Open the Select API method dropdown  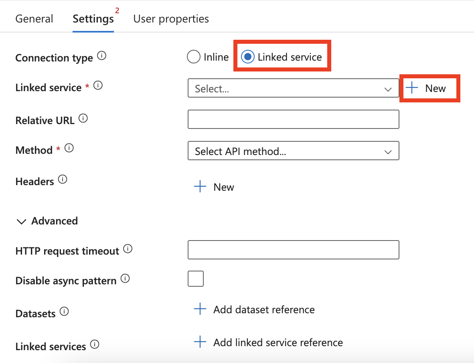click(x=293, y=151)
